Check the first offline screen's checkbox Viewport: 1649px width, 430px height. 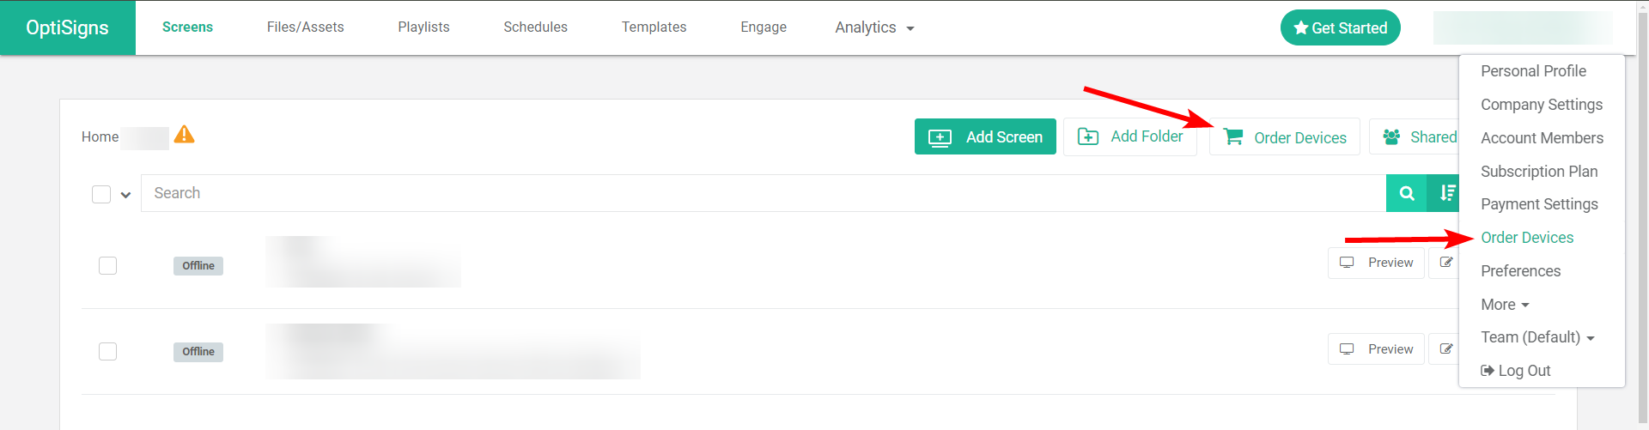point(107,266)
